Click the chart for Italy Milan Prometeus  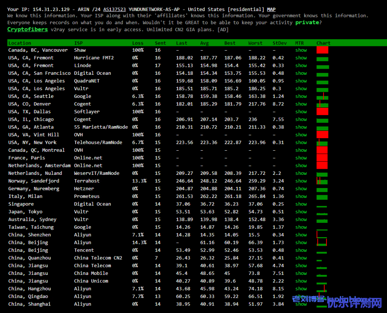pos(322,197)
